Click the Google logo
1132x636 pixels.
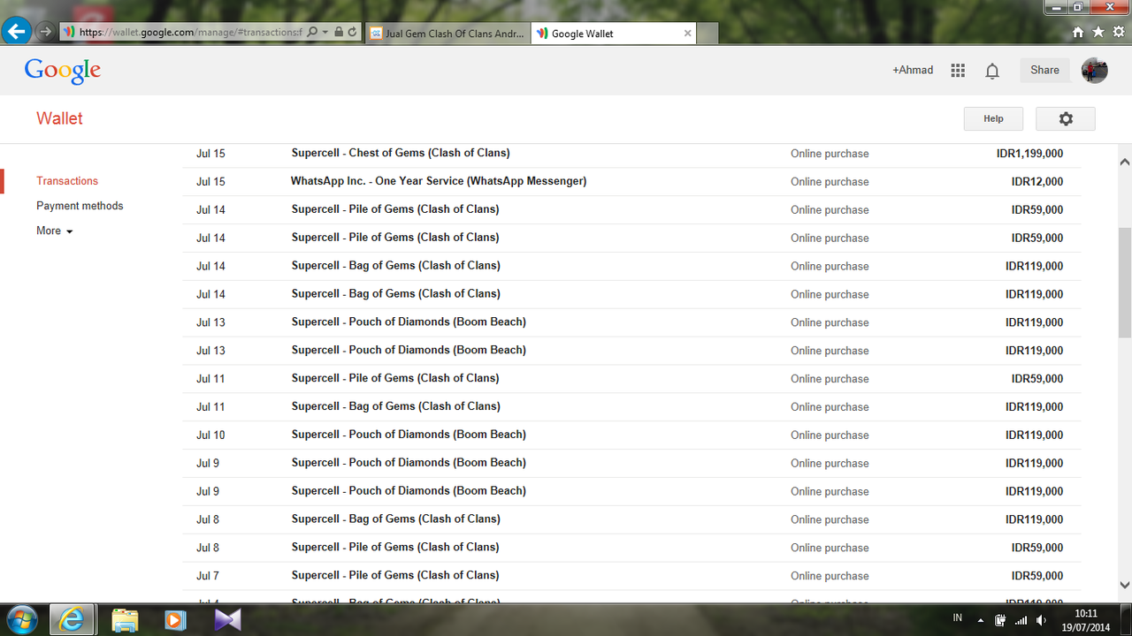click(x=63, y=71)
